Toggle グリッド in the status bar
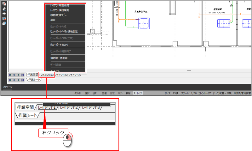This screenshot has width=252, height=151. pos(77,93)
